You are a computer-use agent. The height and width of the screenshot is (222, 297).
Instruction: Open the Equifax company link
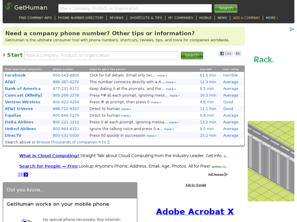point(13,115)
